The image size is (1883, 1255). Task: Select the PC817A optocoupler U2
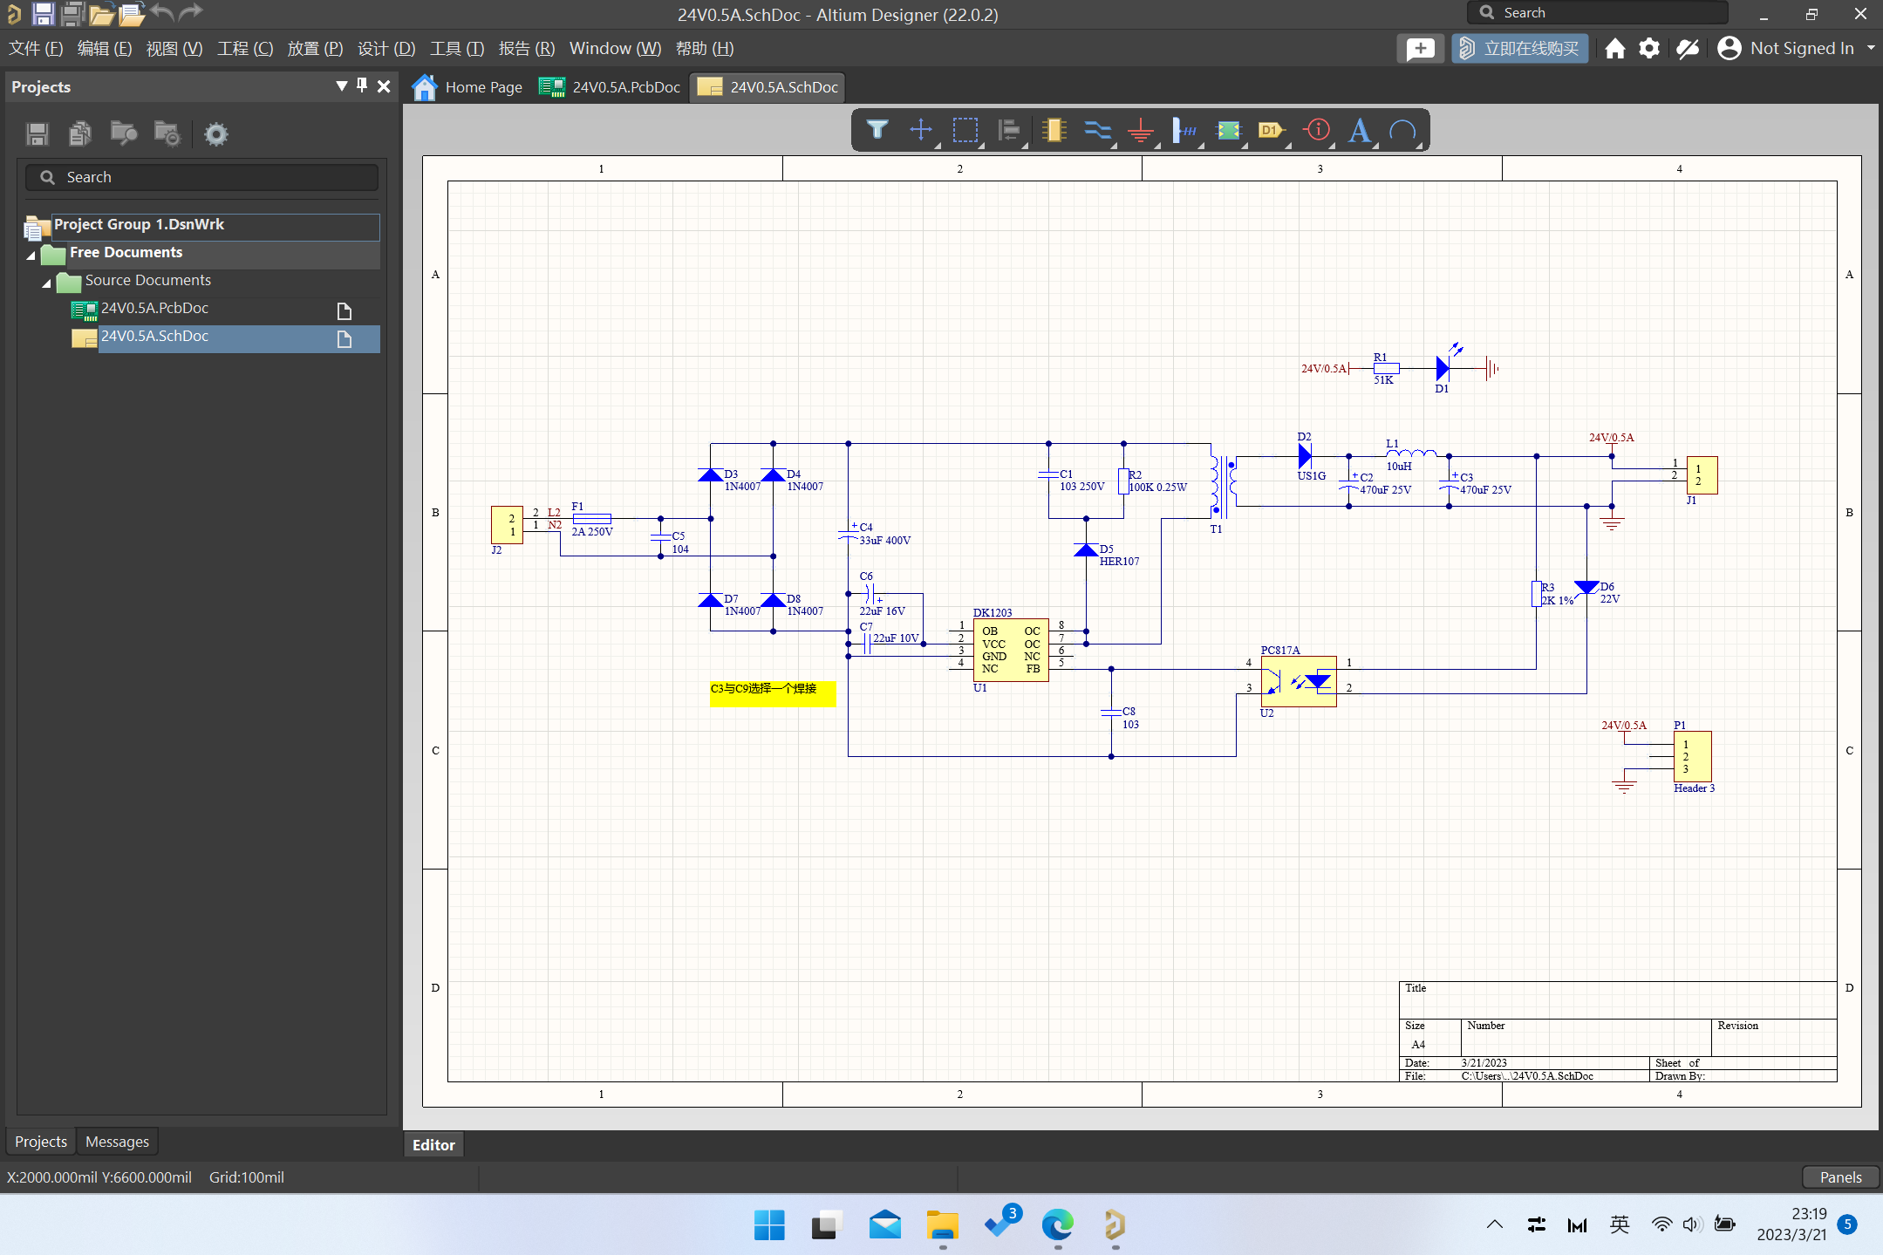tap(1299, 681)
